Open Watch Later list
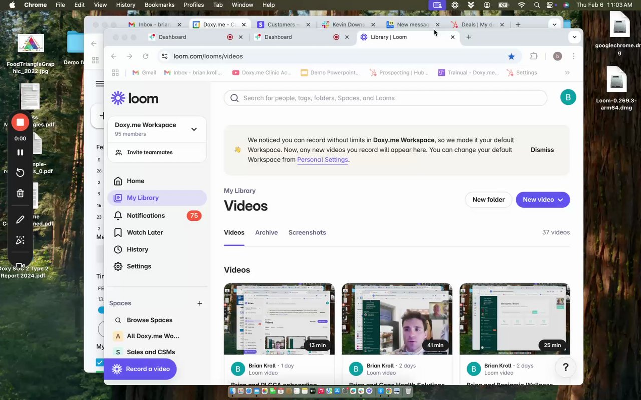 pos(157,232)
